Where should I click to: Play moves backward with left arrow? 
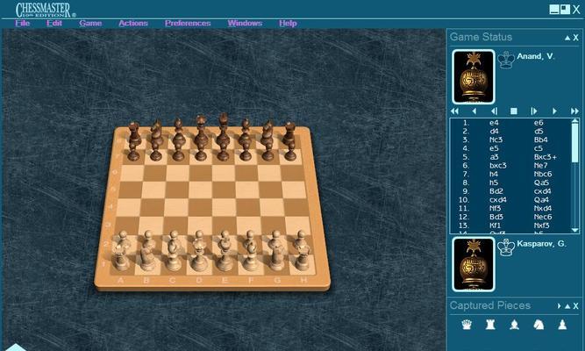pyautogui.click(x=474, y=111)
